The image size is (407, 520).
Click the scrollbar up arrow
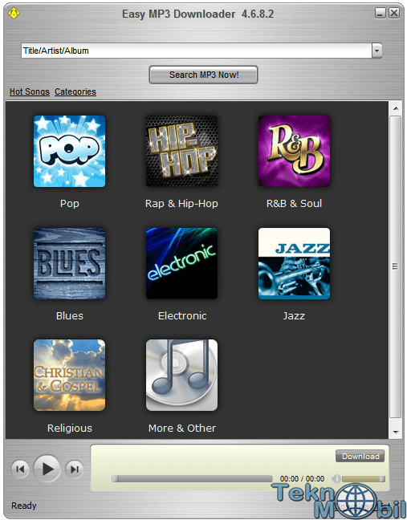pos(396,108)
